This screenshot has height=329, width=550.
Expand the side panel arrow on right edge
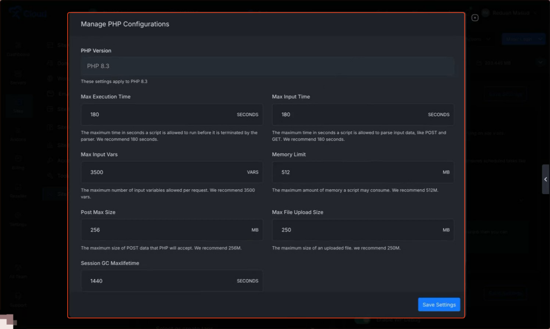tap(546, 179)
